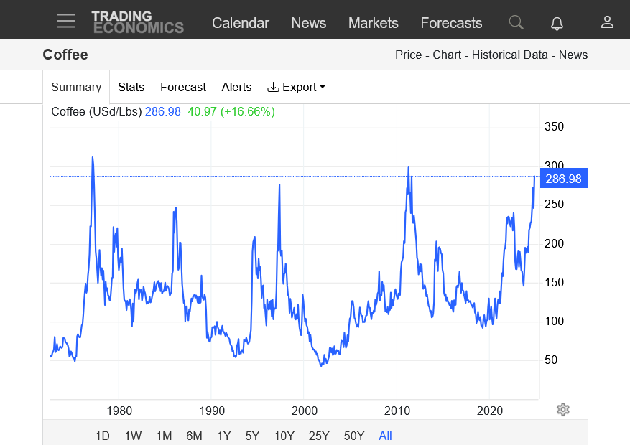The height and width of the screenshot is (445, 630).
Task: Open the Markets menu item
Action: tap(373, 23)
